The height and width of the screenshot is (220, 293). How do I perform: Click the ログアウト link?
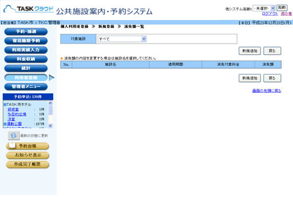tap(270, 14)
